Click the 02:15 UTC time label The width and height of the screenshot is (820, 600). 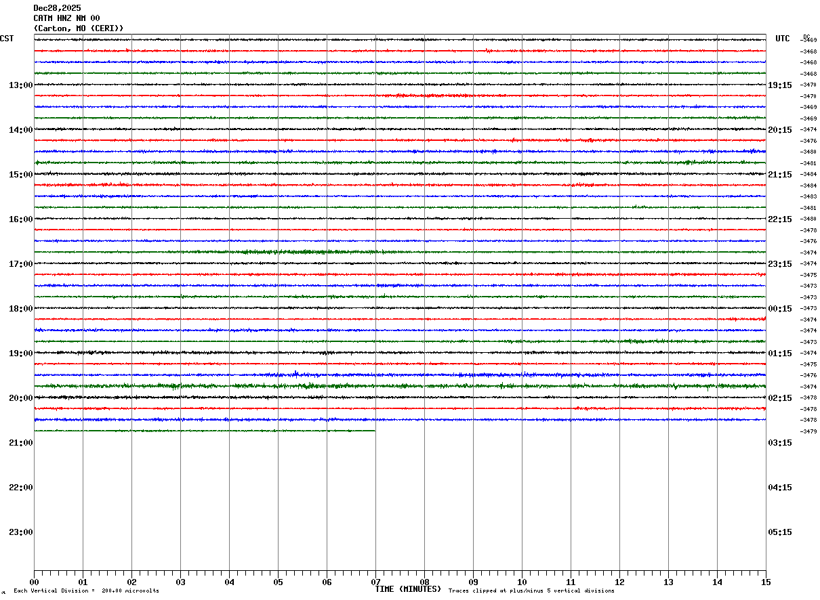click(x=780, y=398)
